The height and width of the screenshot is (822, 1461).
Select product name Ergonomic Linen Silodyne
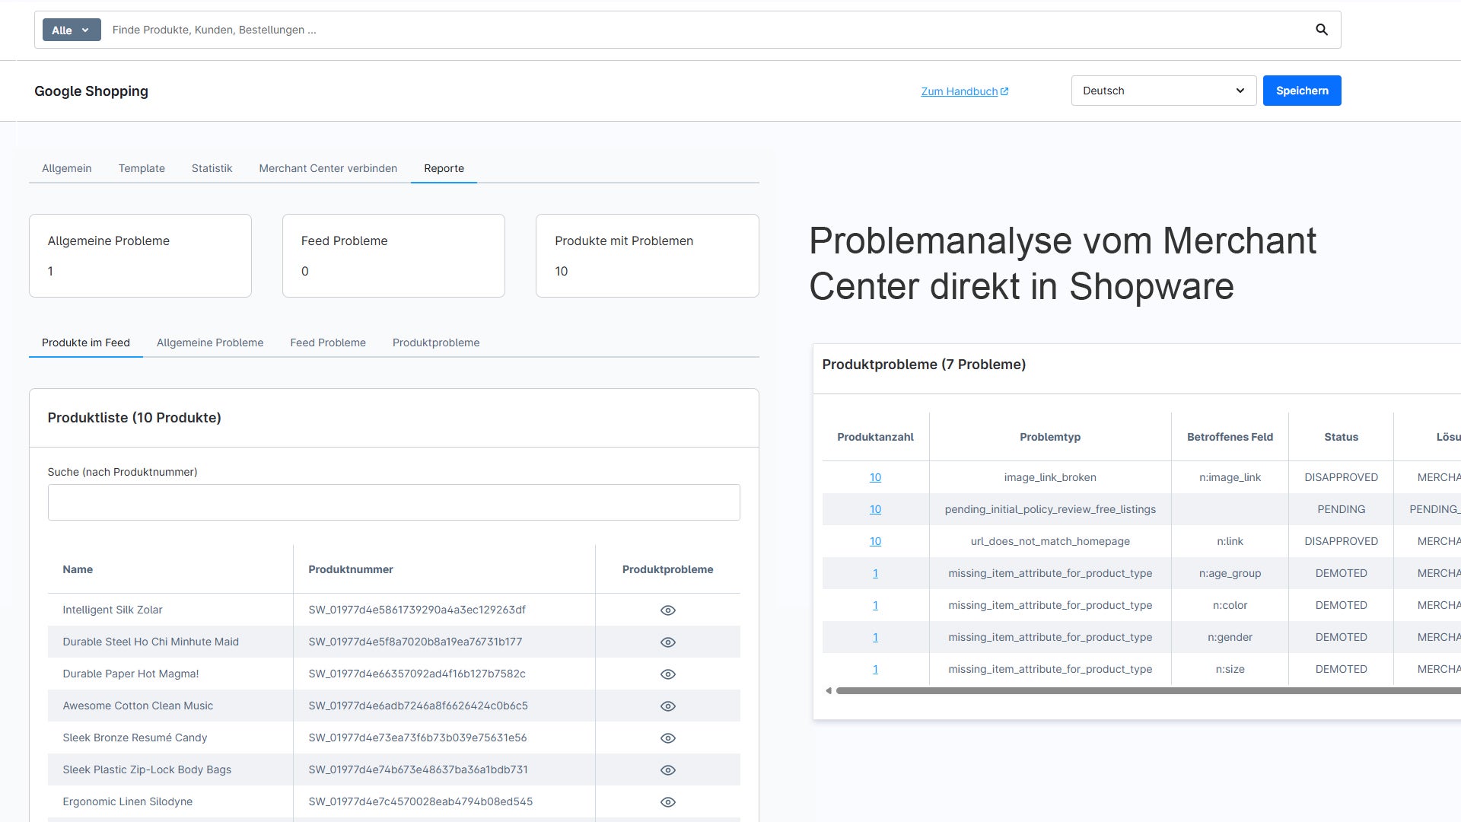coord(128,801)
